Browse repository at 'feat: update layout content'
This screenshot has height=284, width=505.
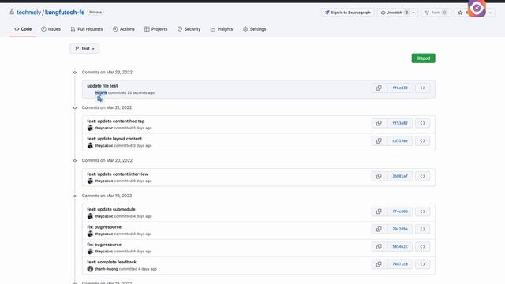[x=423, y=140]
